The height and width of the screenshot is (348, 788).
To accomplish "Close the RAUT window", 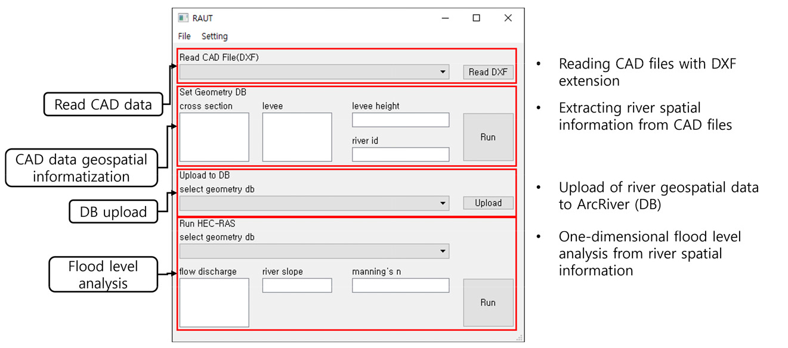I will click(x=508, y=18).
